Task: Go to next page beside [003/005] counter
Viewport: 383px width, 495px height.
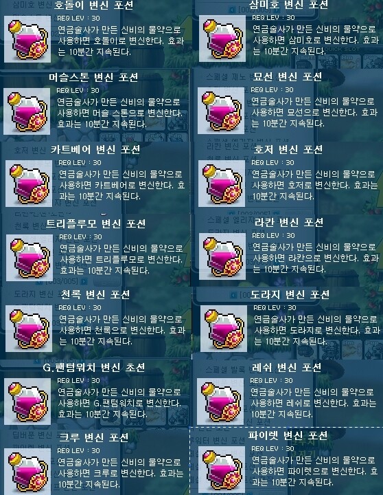Action: pyautogui.click(x=84, y=280)
